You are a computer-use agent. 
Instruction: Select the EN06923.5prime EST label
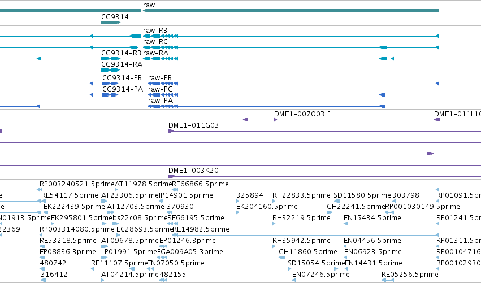(373, 252)
